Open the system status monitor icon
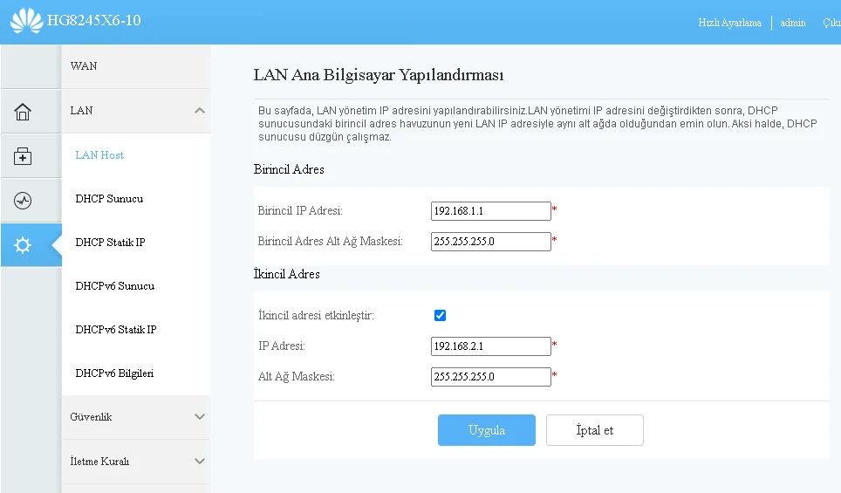 pyautogui.click(x=23, y=202)
